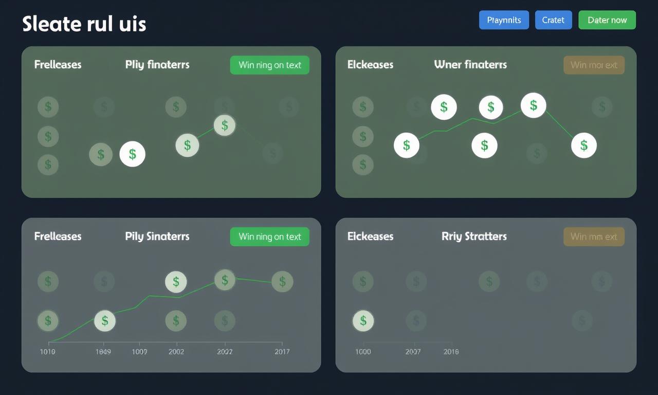Select the Pliy Sinaterrs tab
The width and height of the screenshot is (658, 395).
[x=157, y=237]
